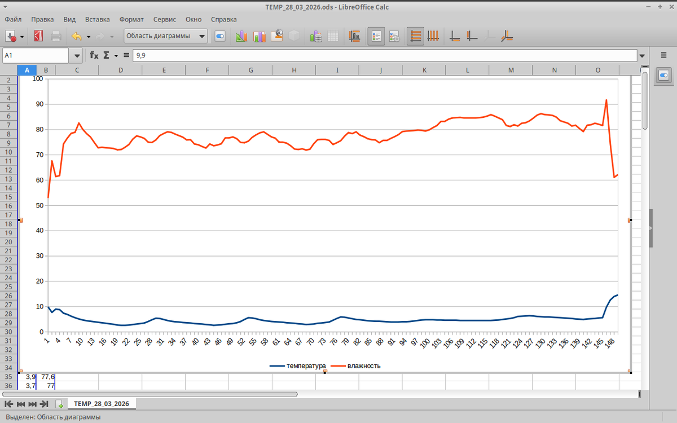The image size is (677, 423).
Task: Select the TEMP_28_03_2026 sheet tab
Action: 102,404
